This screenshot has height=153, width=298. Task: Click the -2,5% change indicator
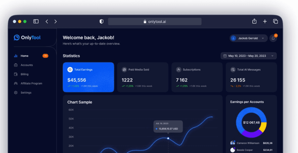pos(236,86)
